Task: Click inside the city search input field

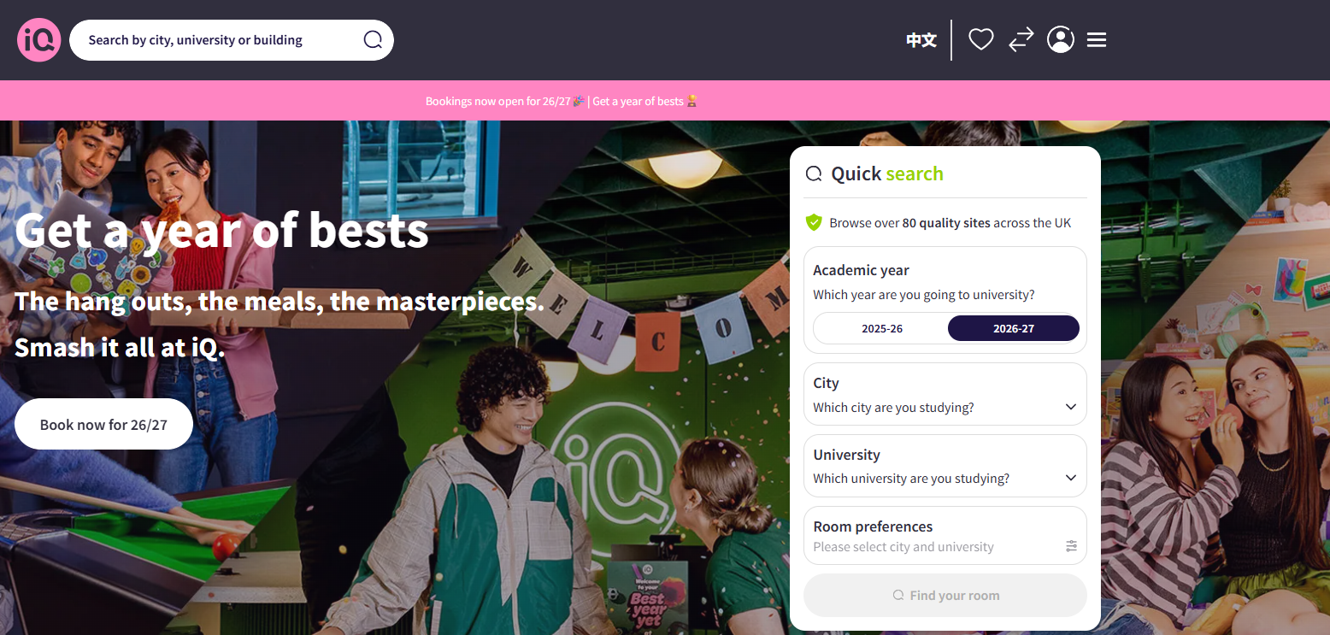Action: pyautogui.click(x=214, y=39)
